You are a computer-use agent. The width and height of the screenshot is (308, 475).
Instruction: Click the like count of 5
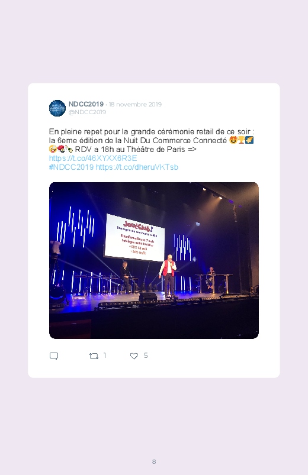click(146, 356)
